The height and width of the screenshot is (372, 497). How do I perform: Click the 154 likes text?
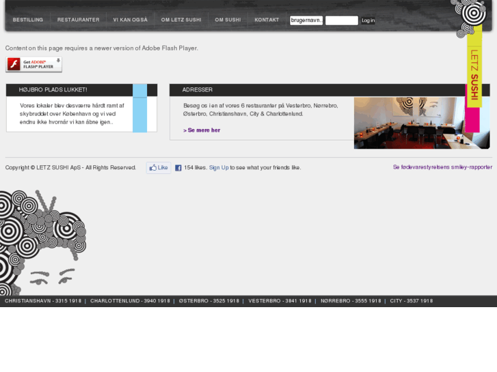pyautogui.click(x=196, y=167)
